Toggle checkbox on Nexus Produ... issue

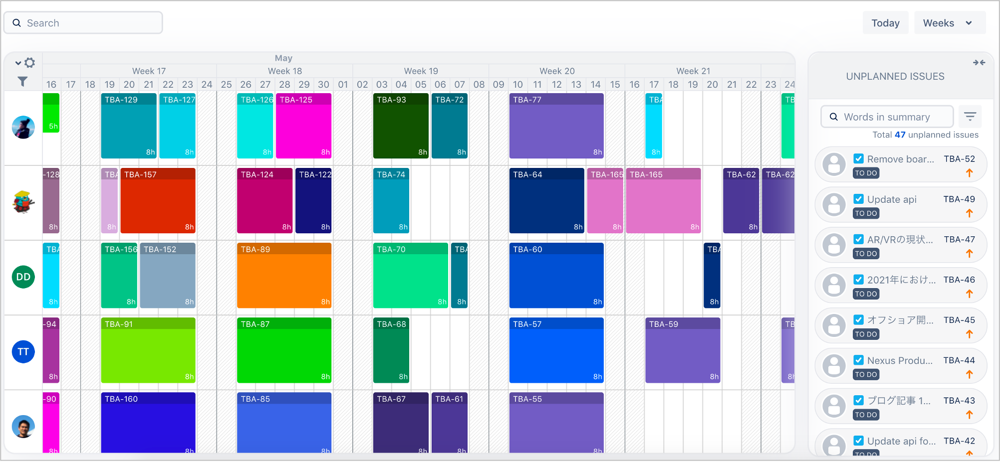pyautogui.click(x=858, y=360)
